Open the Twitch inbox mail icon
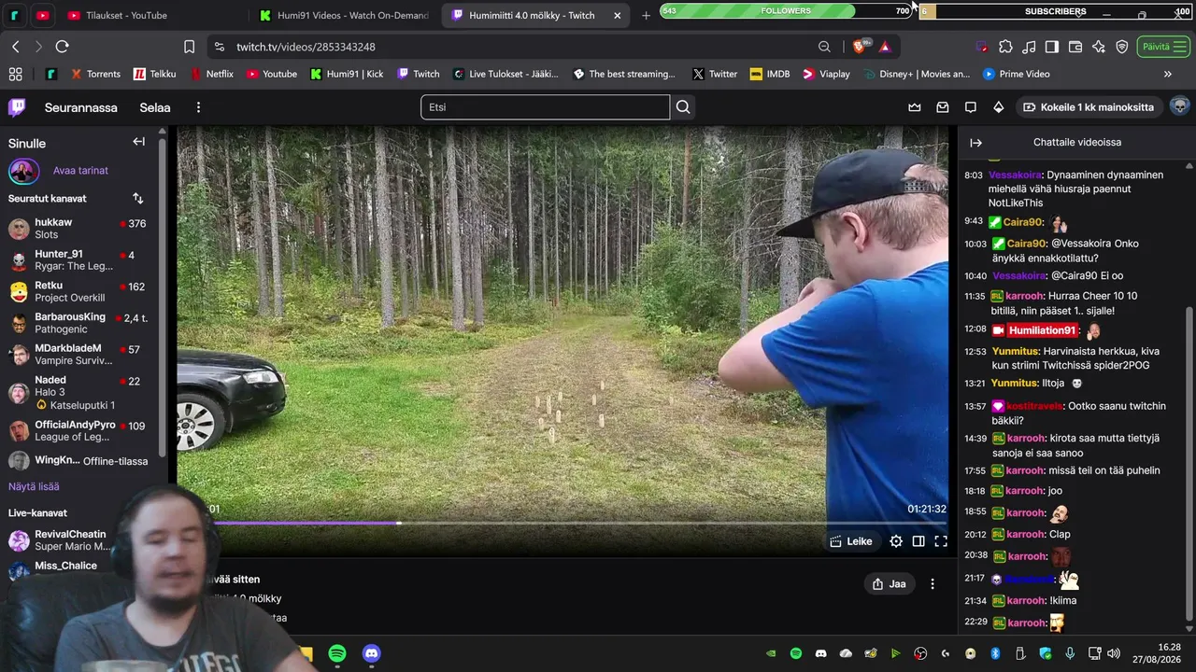The image size is (1196, 672). pyautogui.click(x=943, y=107)
